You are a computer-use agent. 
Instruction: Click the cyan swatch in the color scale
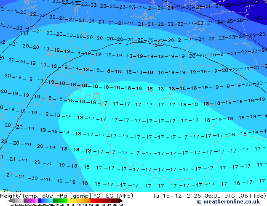coord(51,201)
